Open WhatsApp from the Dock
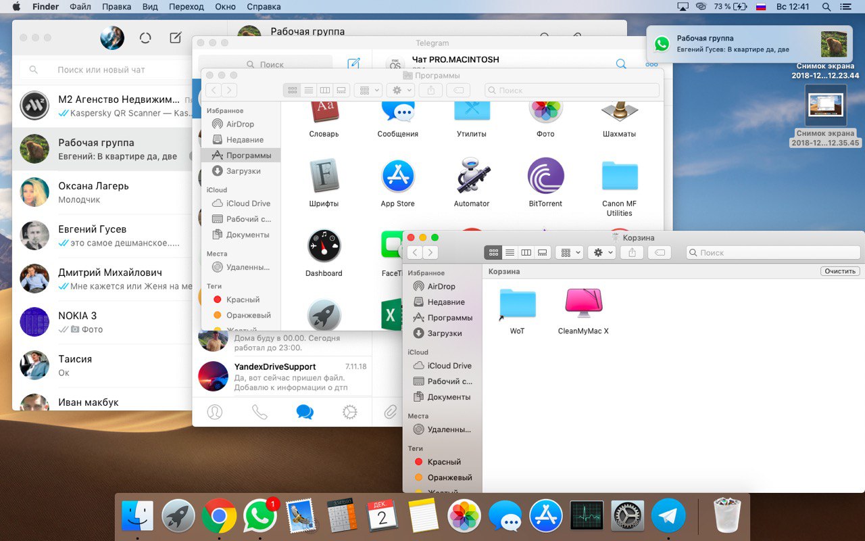 (x=259, y=517)
